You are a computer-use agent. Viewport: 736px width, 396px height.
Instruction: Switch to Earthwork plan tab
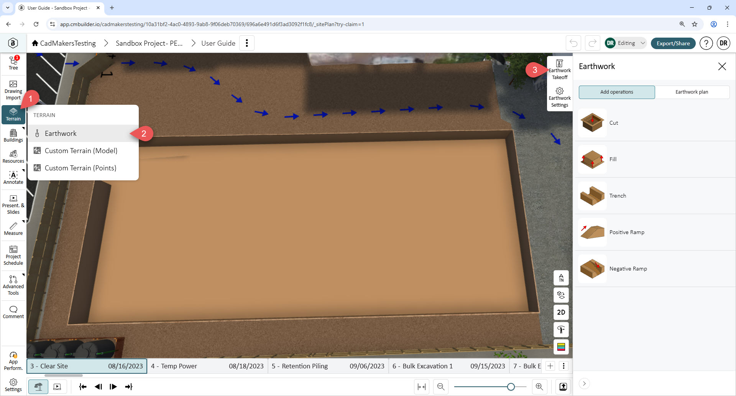[692, 92]
